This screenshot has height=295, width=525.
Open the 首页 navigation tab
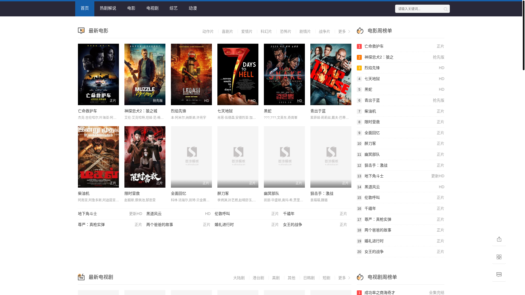tap(85, 8)
